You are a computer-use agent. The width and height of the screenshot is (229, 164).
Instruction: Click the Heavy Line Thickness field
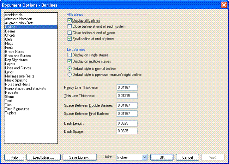(x=127, y=87)
